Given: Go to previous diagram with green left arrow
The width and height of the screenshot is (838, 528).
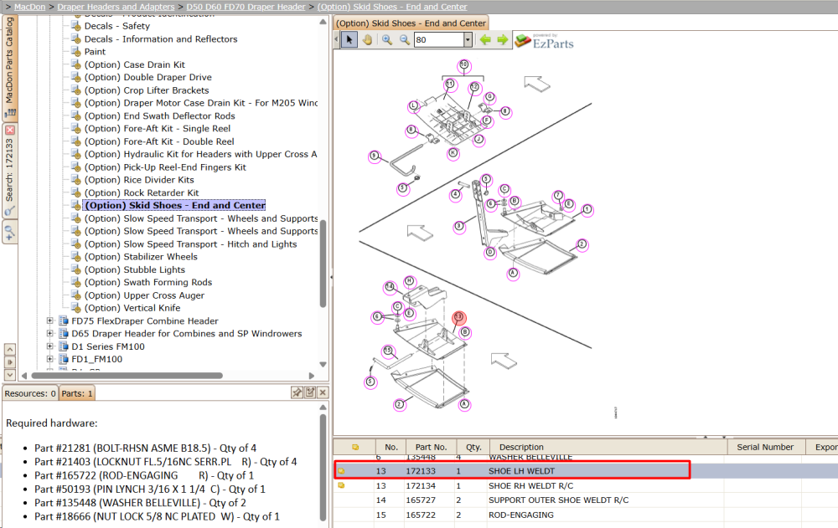Looking at the screenshot, I should [x=485, y=39].
